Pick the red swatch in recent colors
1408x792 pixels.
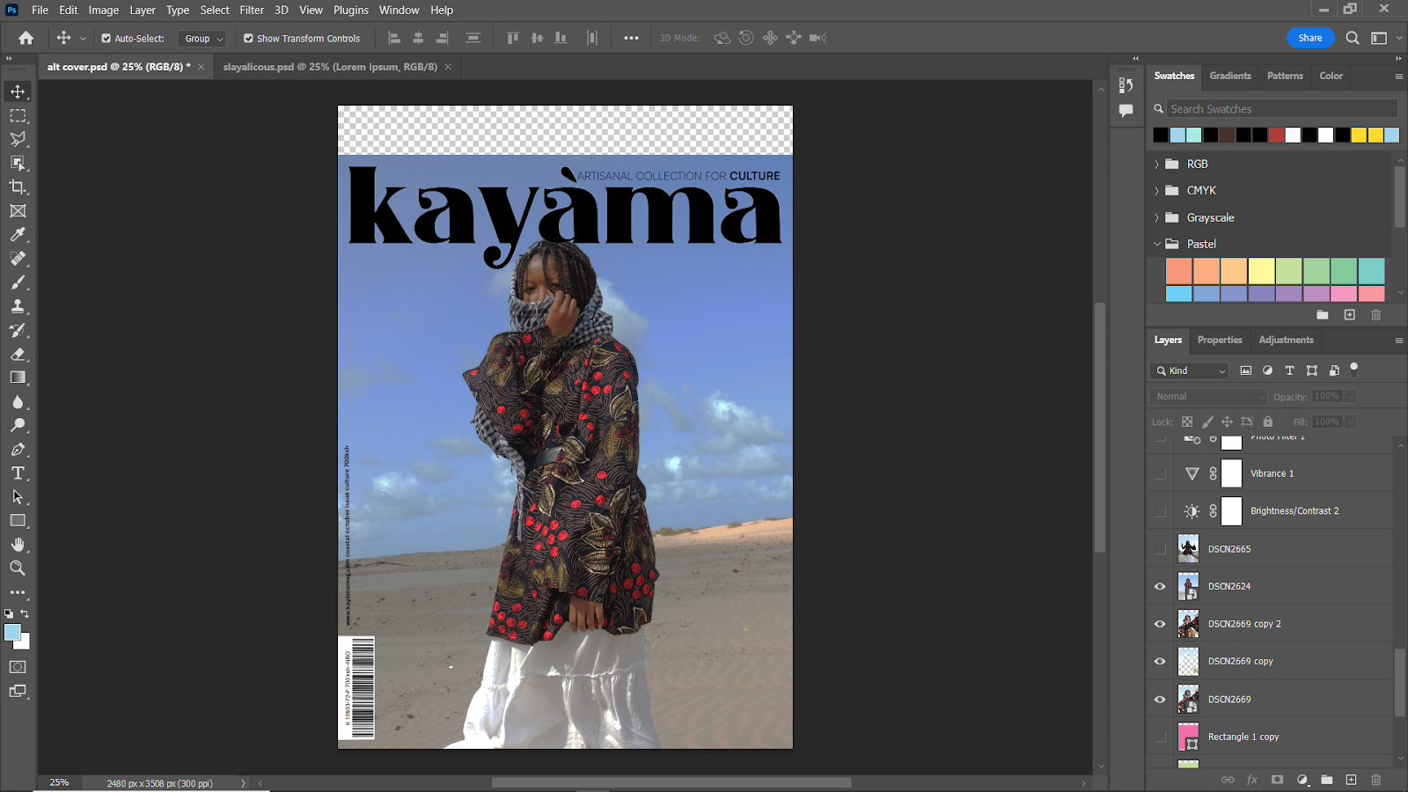coord(1276,136)
